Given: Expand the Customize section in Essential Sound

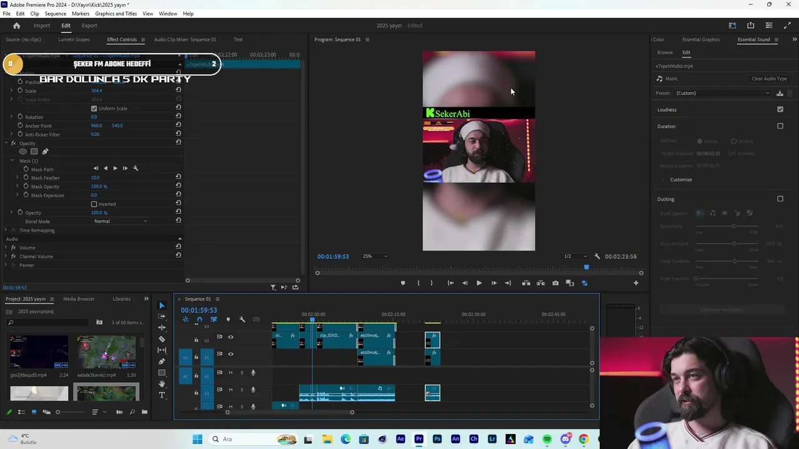Looking at the screenshot, I should tap(663, 180).
